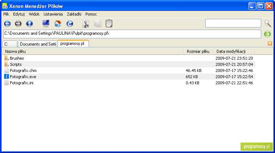Screen dimensions: 275x153
Task: Open My Computer via monitor icon
Action: 46,24
